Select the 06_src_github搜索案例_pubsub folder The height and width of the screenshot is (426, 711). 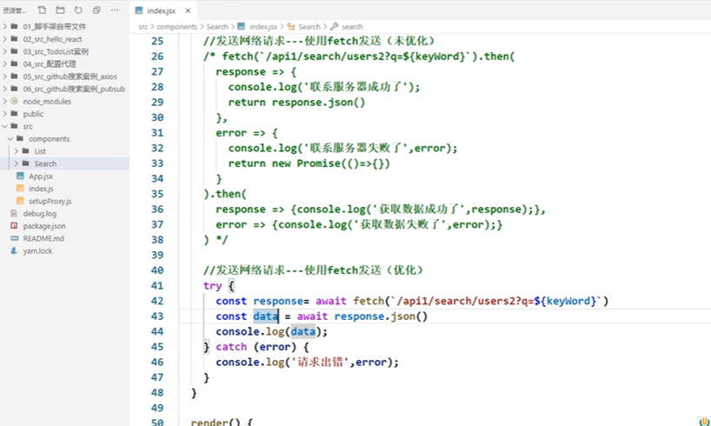[x=74, y=89]
